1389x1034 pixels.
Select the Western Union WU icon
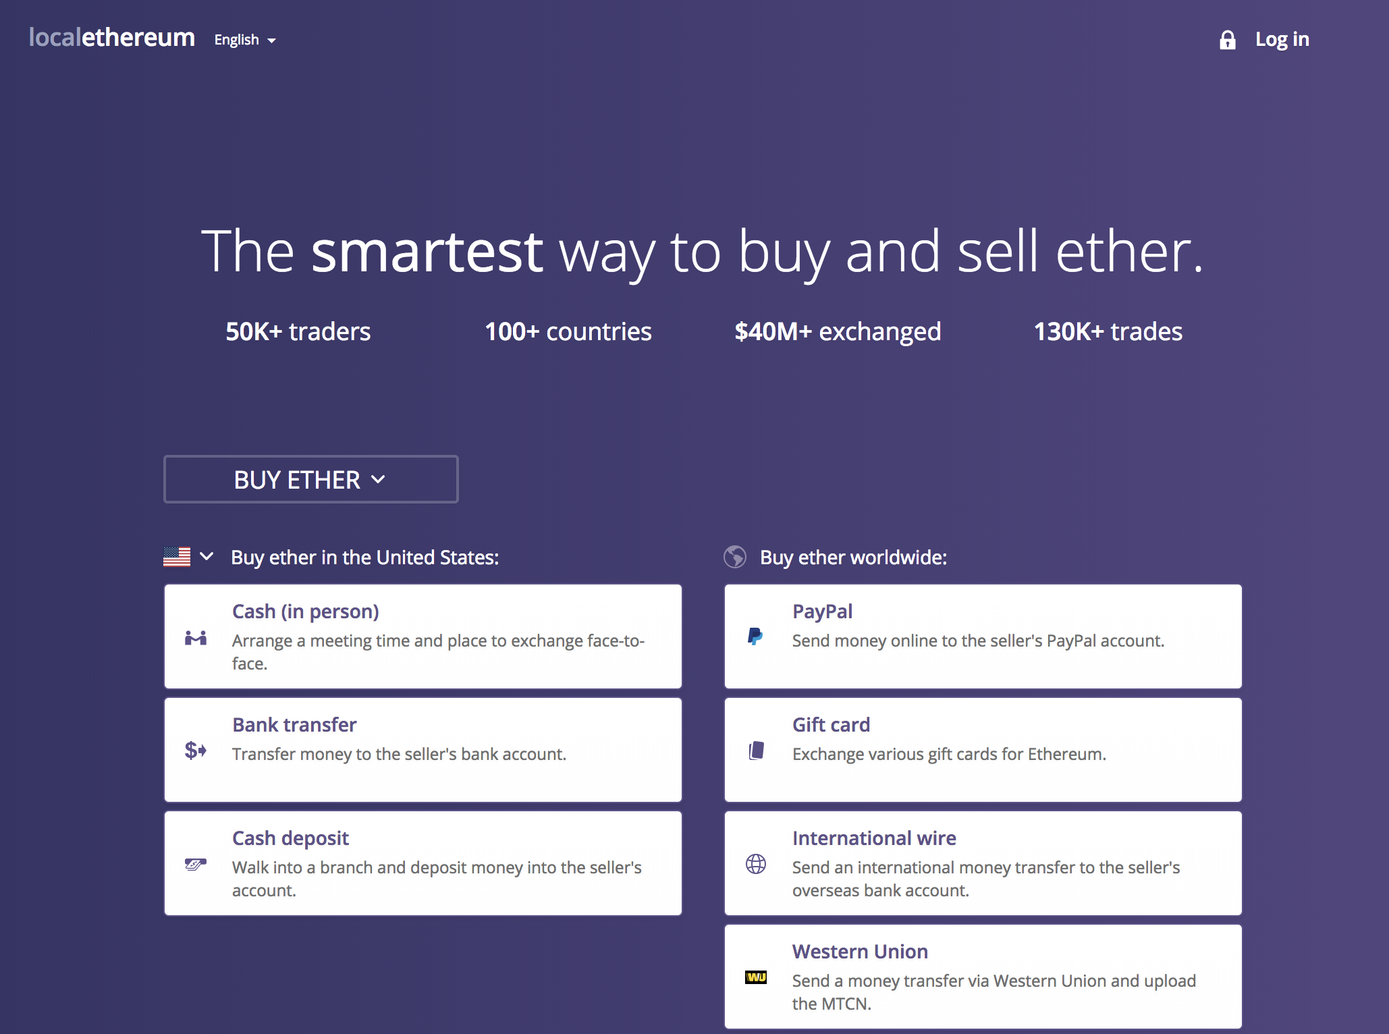(x=756, y=977)
